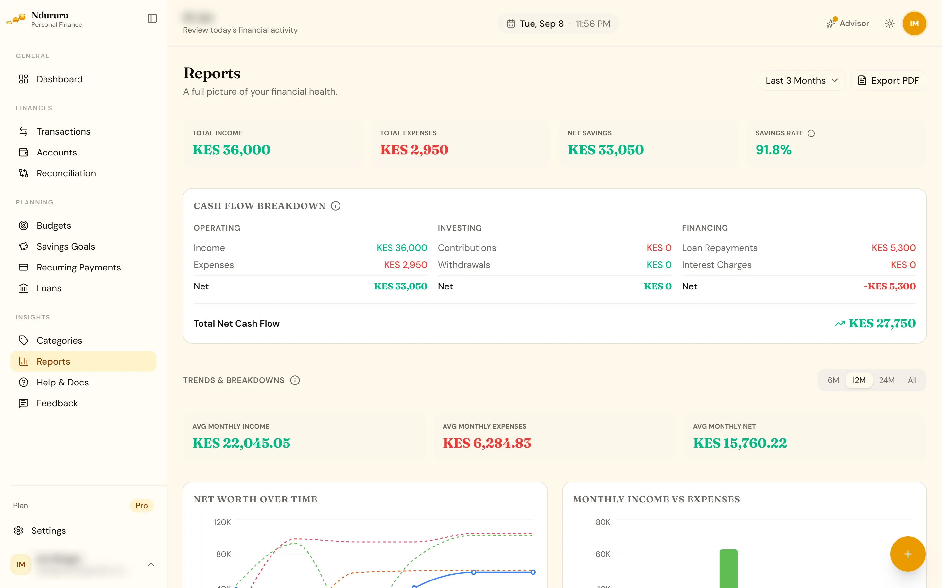Select the 6M trend range
Viewport: 942px width, 588px height.
coord(833,380)
